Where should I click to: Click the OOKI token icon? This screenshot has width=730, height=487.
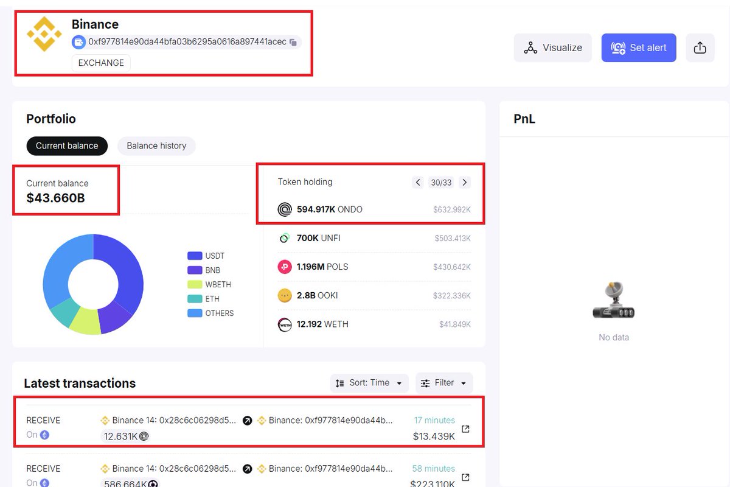284,295
